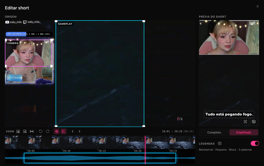Select the Empilhado layout tab
The image size is (264, 166).
click(244, 132)
